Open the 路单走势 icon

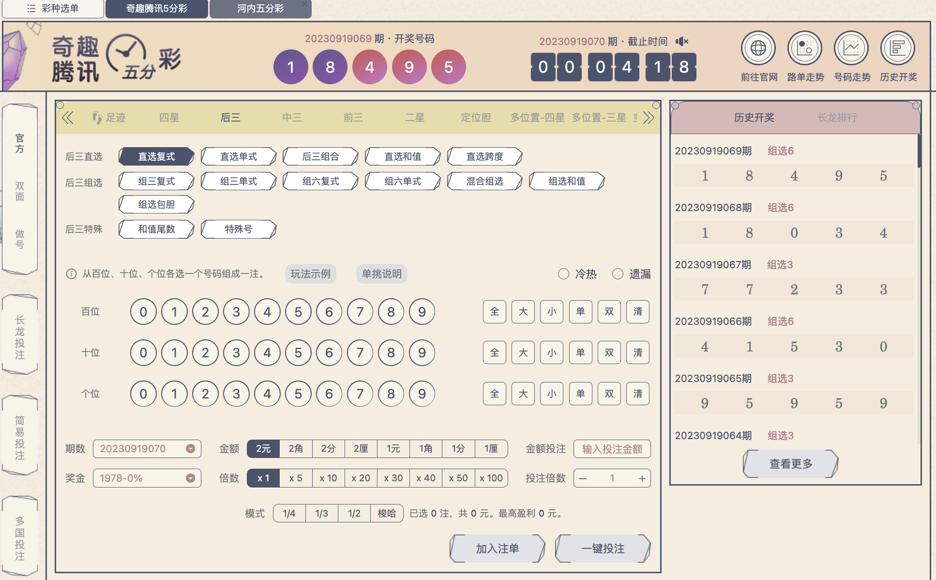click(x=805, y=48)
